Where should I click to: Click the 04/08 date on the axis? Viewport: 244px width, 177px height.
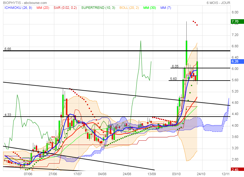(102, 174)
